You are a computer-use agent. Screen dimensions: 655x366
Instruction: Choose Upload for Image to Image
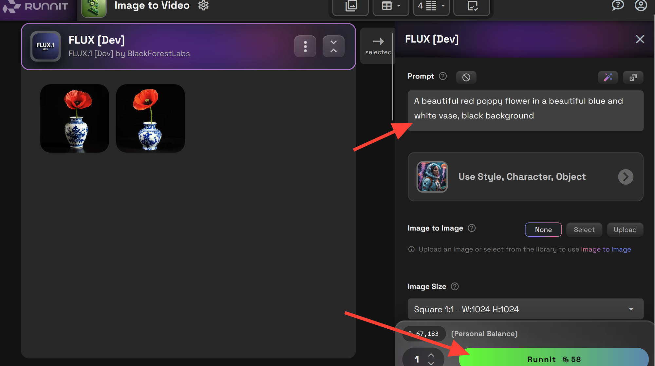click(x=625, y=230)
